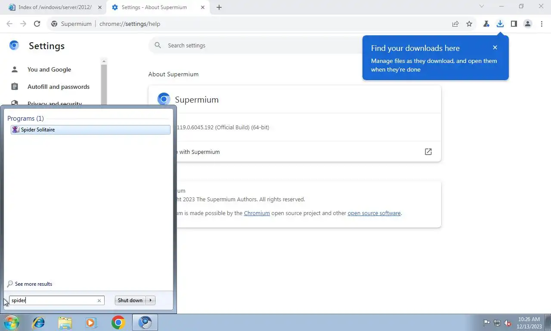Click the settings sidebar scrollbar thumb
This screenshot has height=331, width=551.
pyautogui.click(x=104, y=84)
